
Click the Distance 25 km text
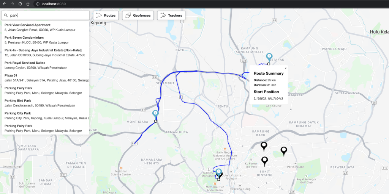click(264, 80)
